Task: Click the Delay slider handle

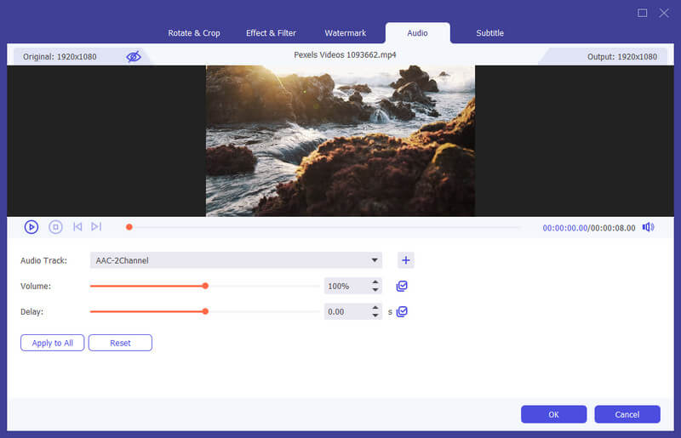Action: (205, 311)
